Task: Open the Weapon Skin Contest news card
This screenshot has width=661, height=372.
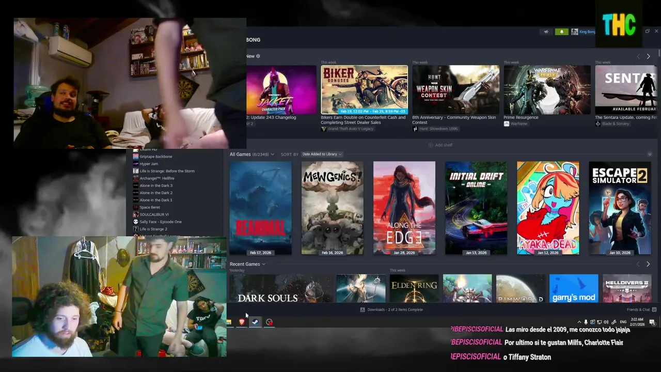Action: click(x=455, y=89)
